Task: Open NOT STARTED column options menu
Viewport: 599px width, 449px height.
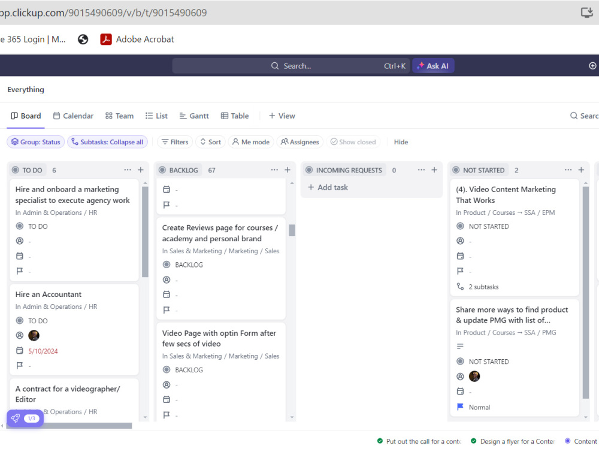Action: (568, 170)
